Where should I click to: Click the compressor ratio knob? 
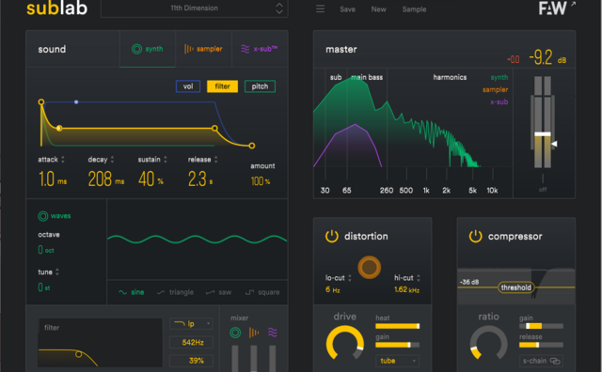pos(488,344)
